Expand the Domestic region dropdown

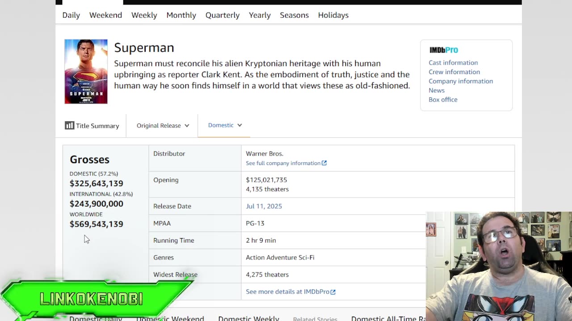click(225, 125)
